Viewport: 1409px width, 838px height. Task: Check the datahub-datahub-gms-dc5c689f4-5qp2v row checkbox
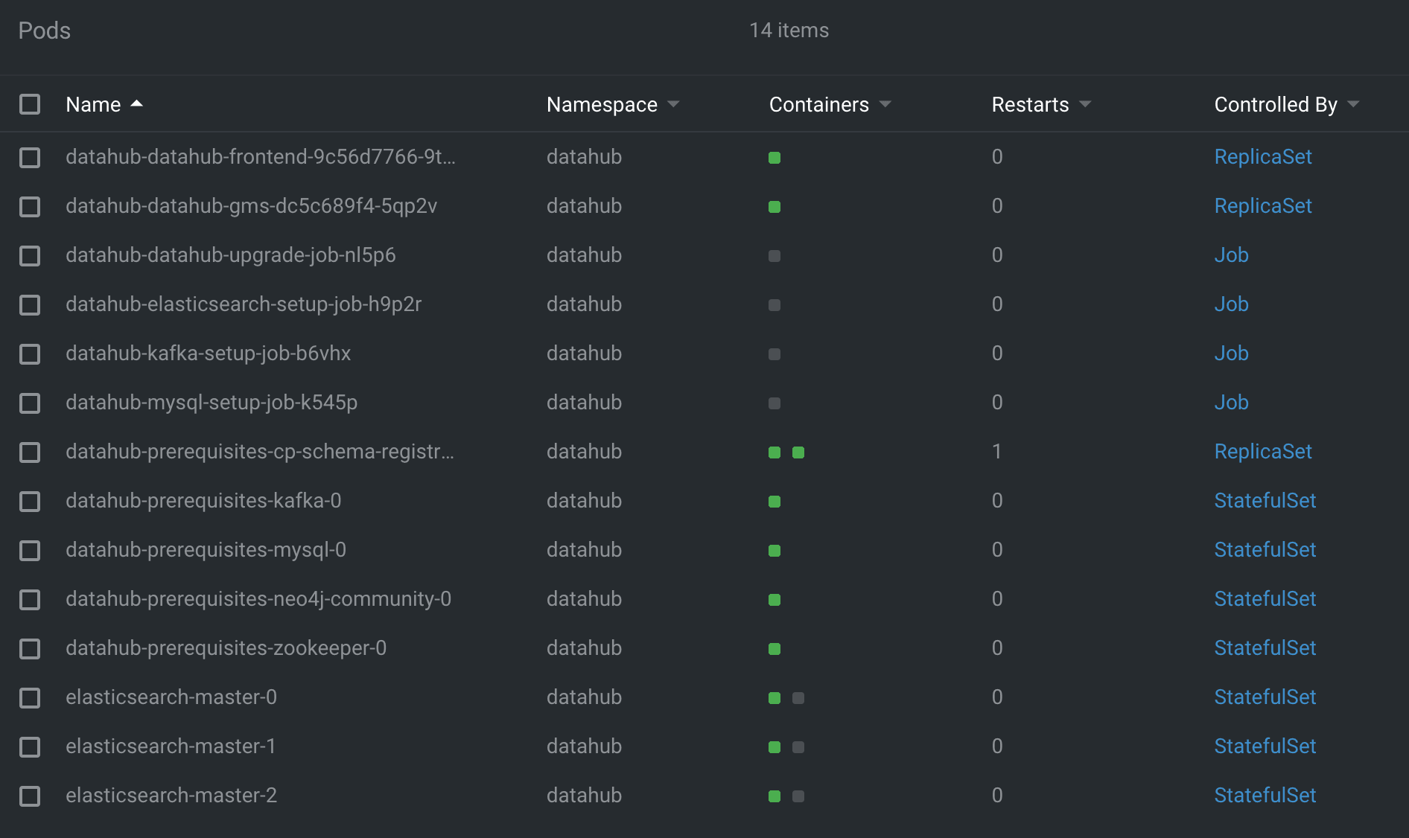coord(30,206)
